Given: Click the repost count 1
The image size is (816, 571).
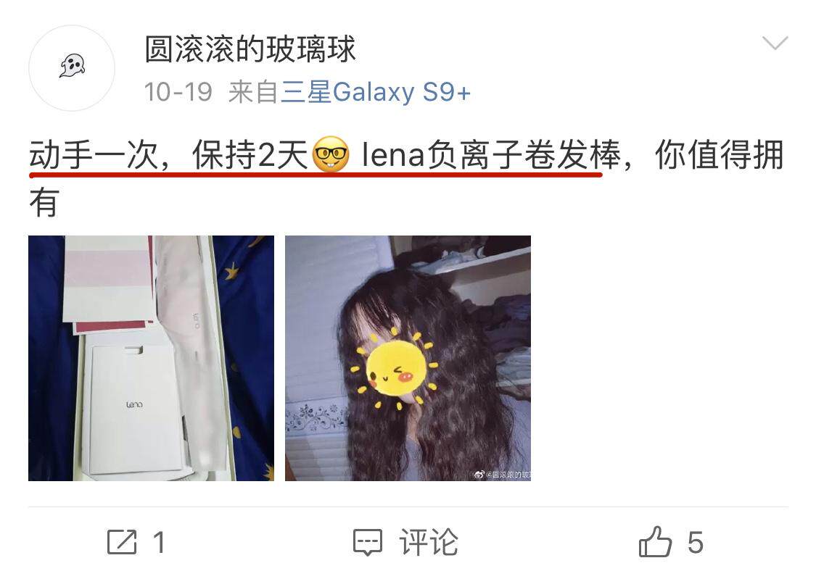Looking at the screenshot, I should tap(160, 543).
